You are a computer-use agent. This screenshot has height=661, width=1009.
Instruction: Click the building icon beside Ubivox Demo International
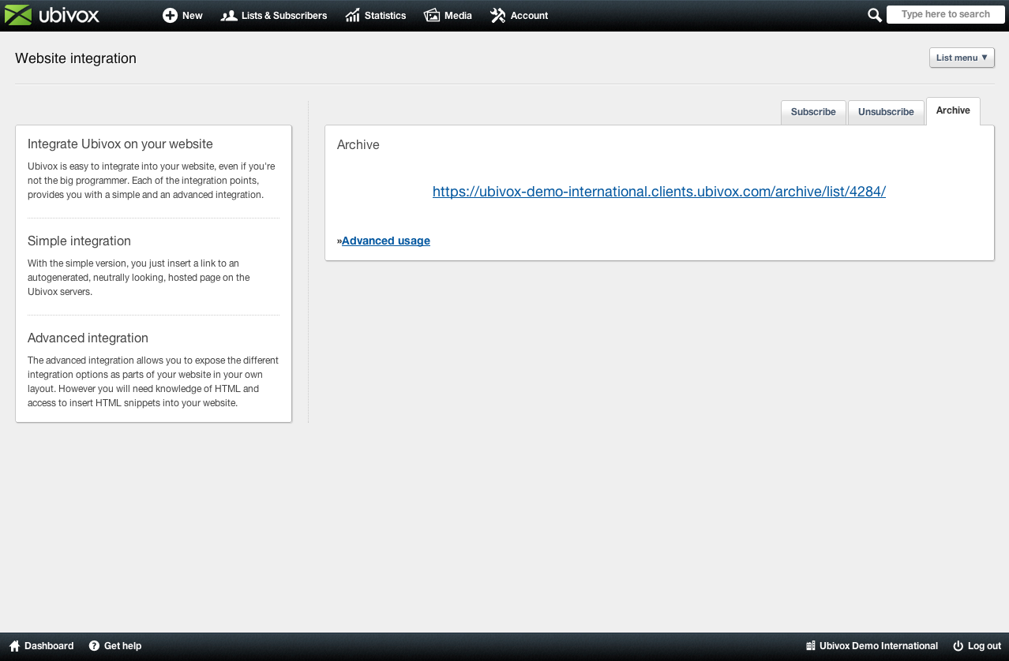810,646
